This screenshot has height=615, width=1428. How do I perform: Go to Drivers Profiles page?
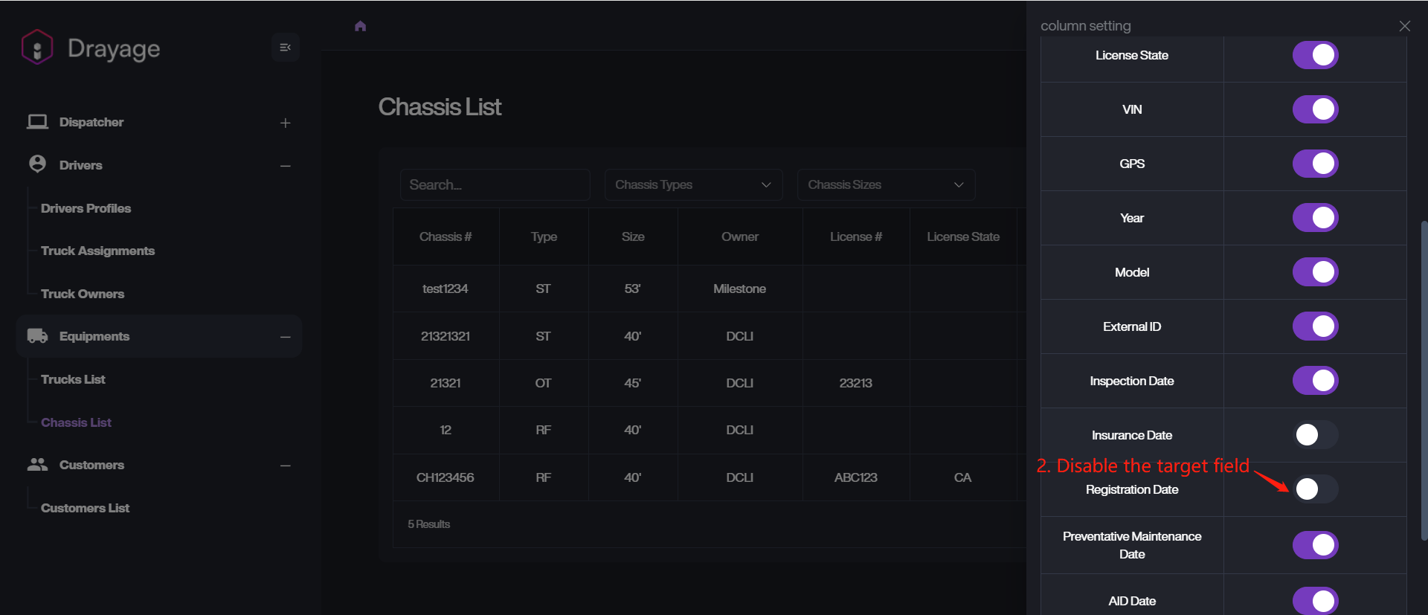[x=86, y=208]
